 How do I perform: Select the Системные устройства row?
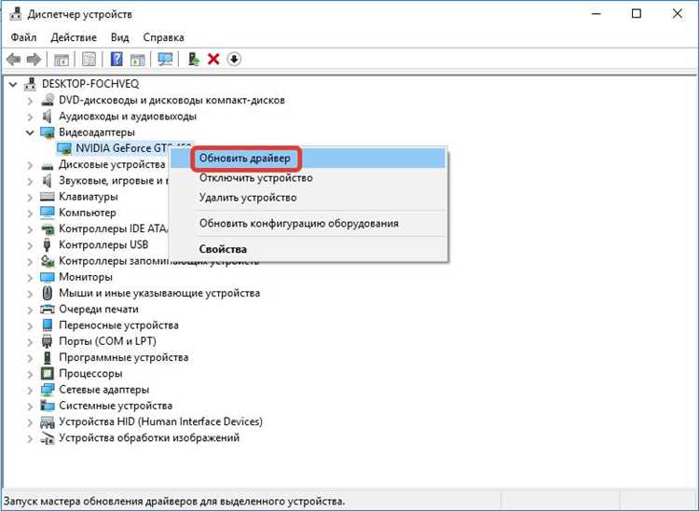[116, 406]
